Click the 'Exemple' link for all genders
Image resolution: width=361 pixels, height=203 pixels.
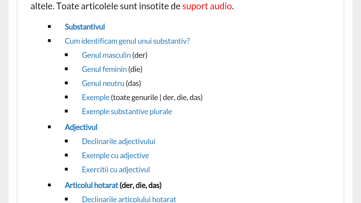96,97
